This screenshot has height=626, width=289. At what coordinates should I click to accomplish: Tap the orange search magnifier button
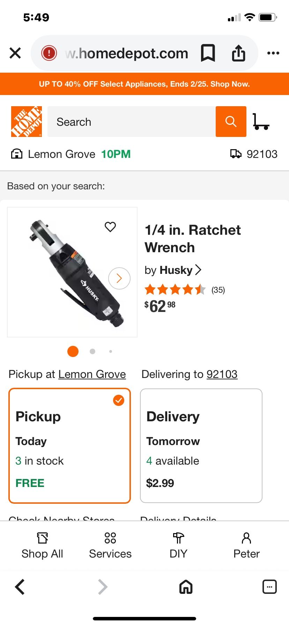[231, 122]
